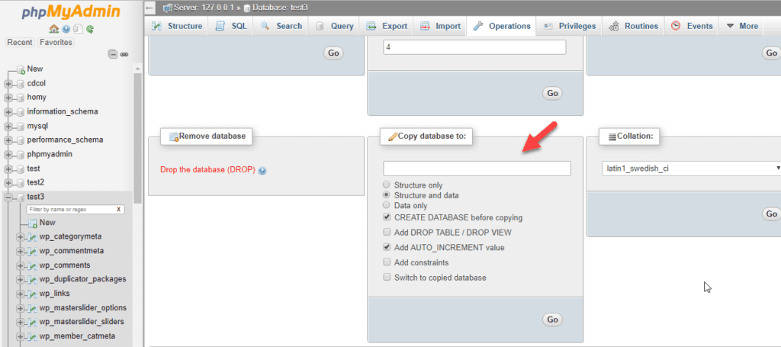Click the navigation panel vertical scrollbar
The width and height of the screenshot is (781, 347).
tap(137, 137)
